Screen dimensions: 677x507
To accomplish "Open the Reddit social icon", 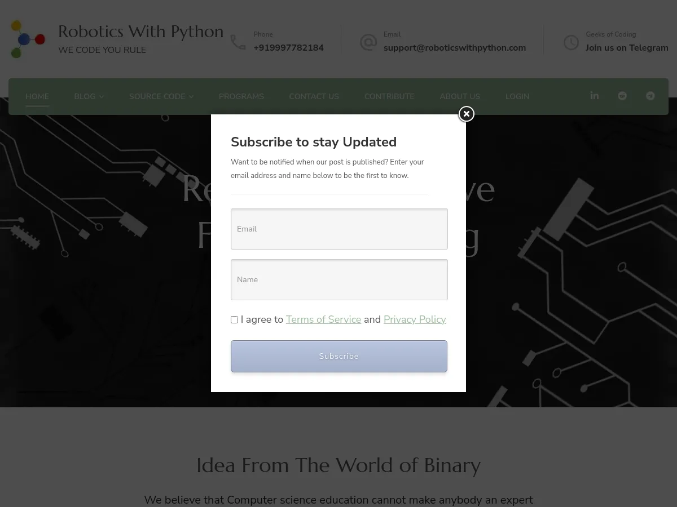I will click(622, 96).
